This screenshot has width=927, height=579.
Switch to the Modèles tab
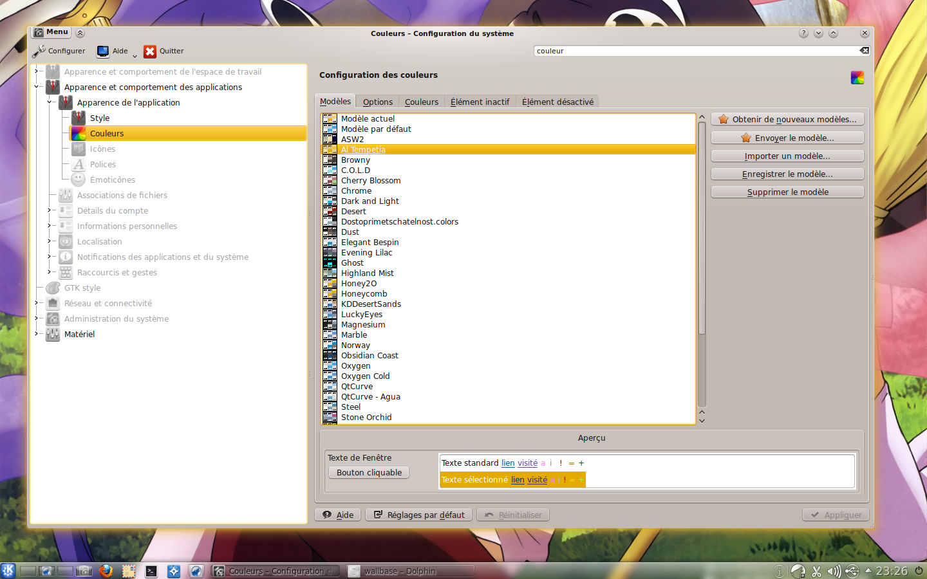(335, 102)
